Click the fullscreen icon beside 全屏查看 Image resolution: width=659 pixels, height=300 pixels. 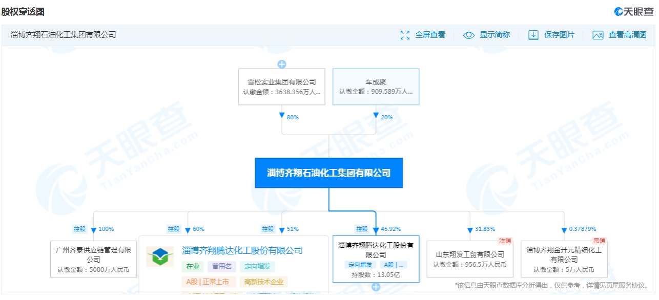click(x=405, y=35)
